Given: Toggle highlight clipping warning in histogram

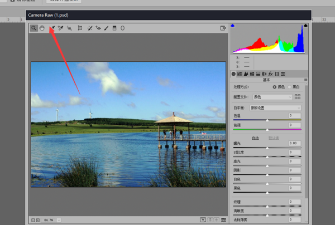Looking at the screenshot, I should coord(305,26).
